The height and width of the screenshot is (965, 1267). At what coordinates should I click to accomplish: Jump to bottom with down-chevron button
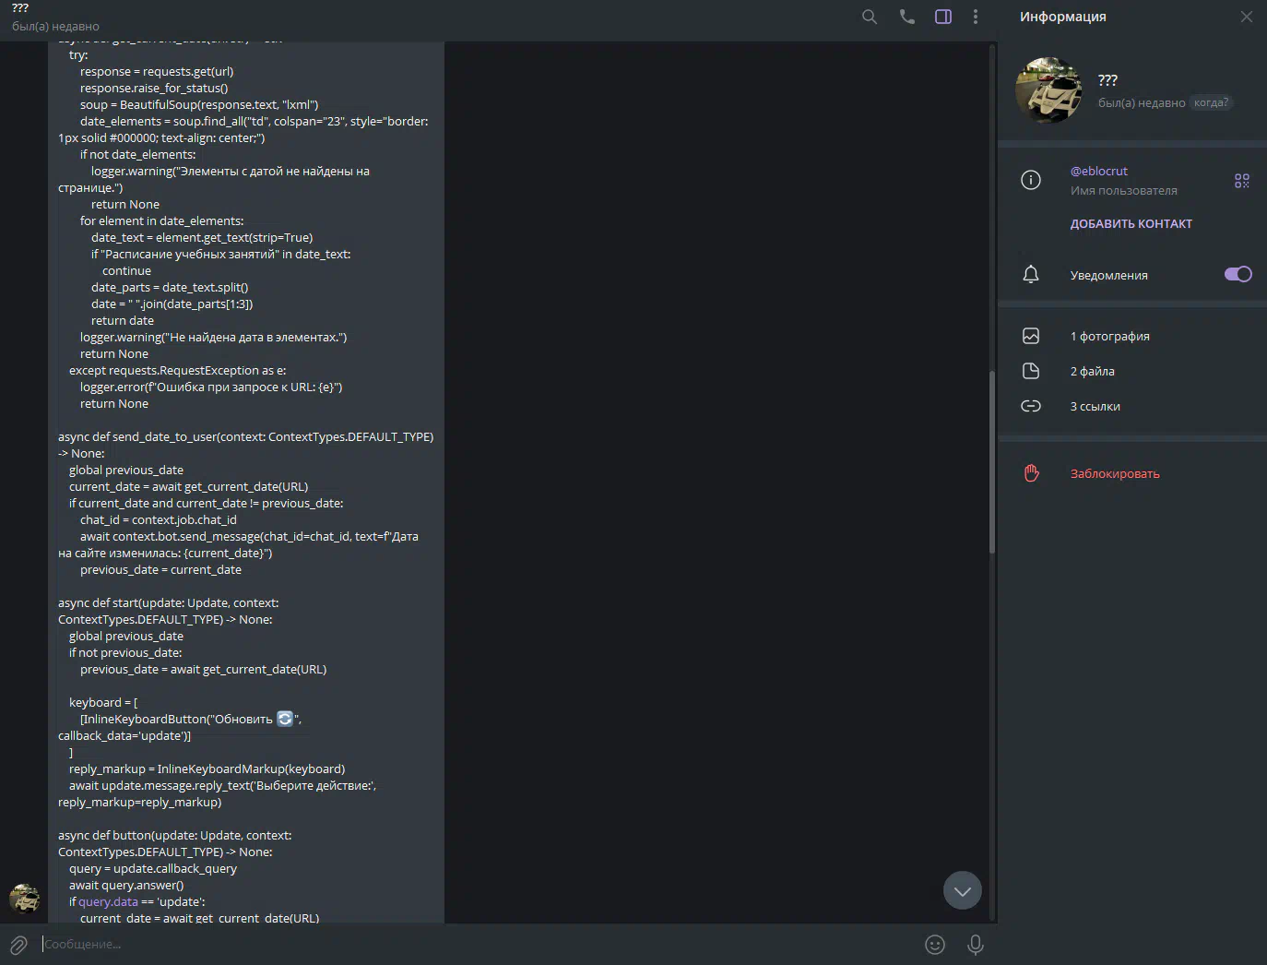pos(962,890)
